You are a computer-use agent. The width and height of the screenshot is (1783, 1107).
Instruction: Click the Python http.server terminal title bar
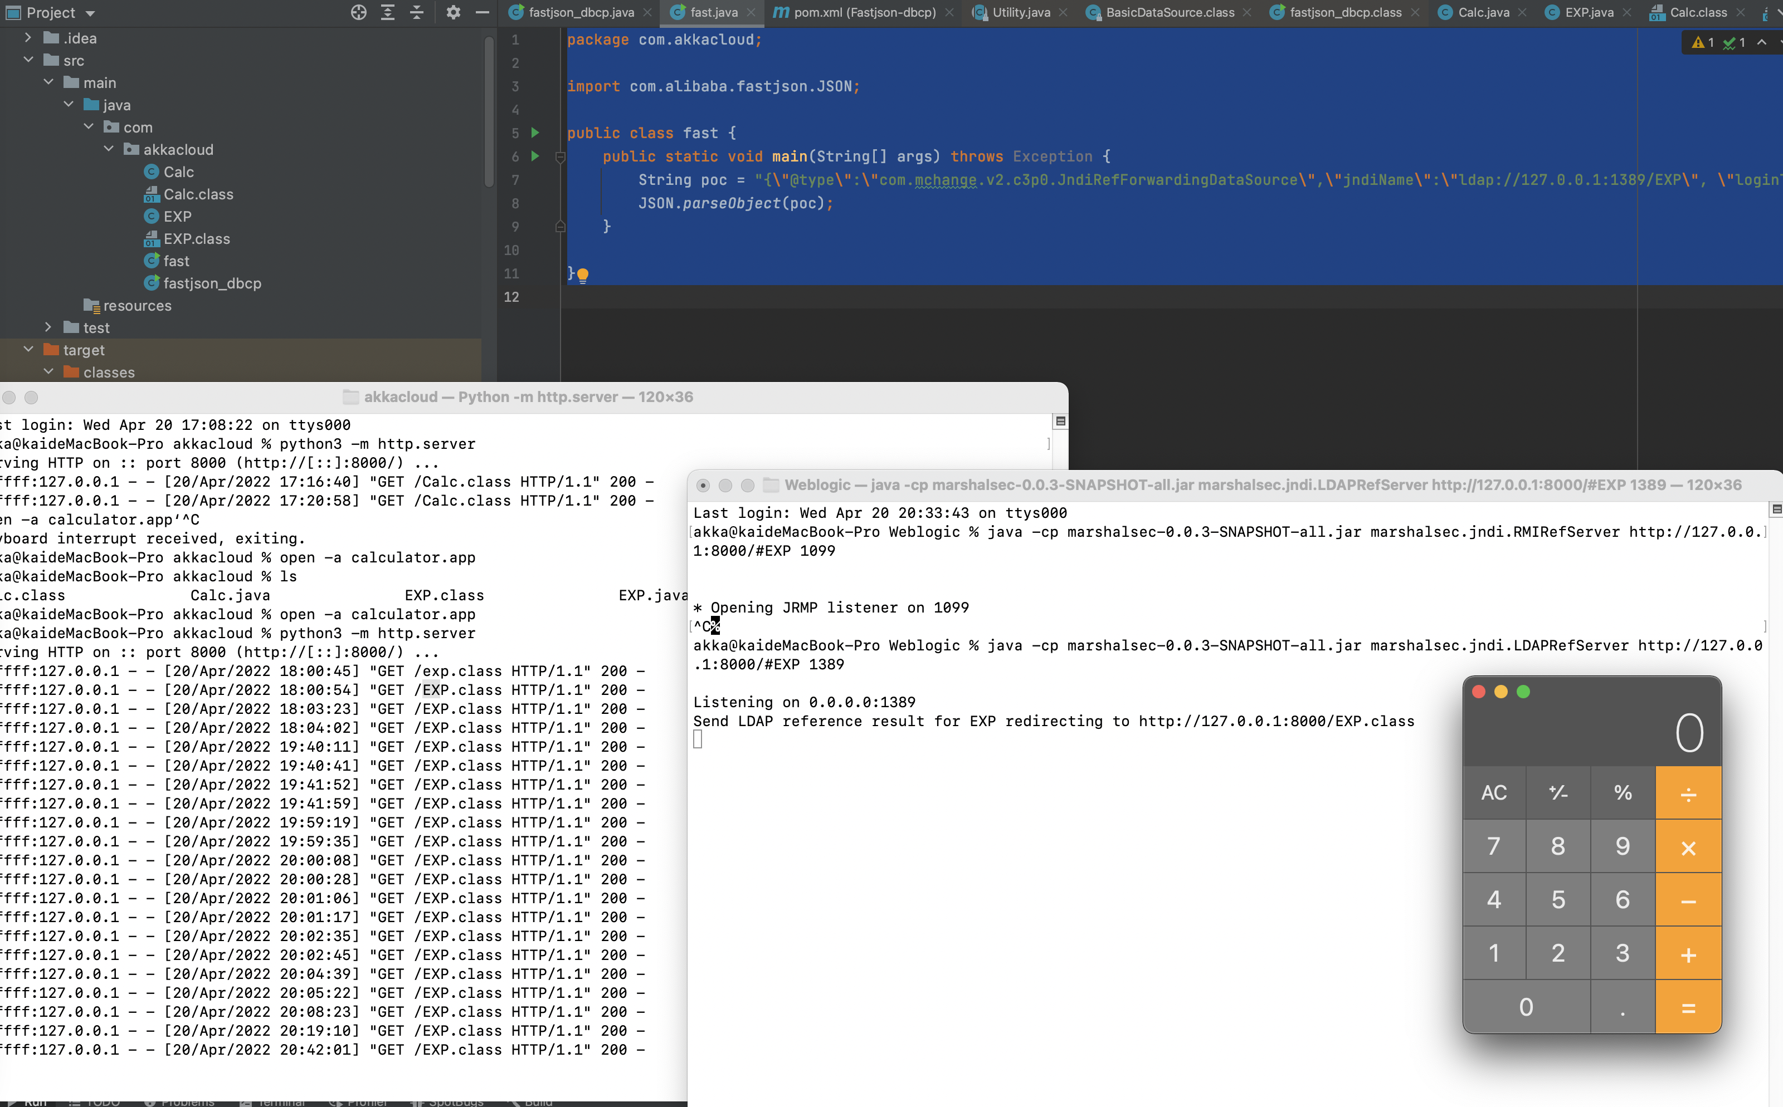[534, 397]
